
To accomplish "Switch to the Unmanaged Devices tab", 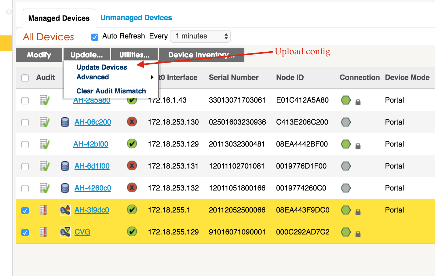I will 136,18.
